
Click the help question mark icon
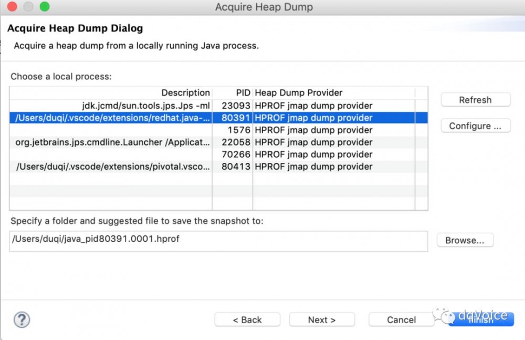(22, 320)
